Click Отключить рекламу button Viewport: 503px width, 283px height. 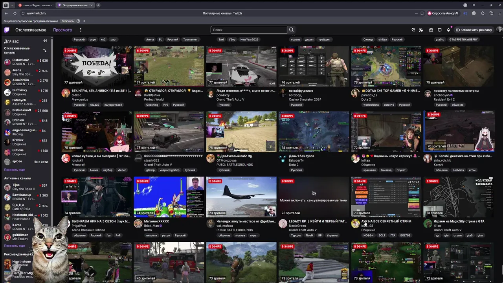point(474,30)
